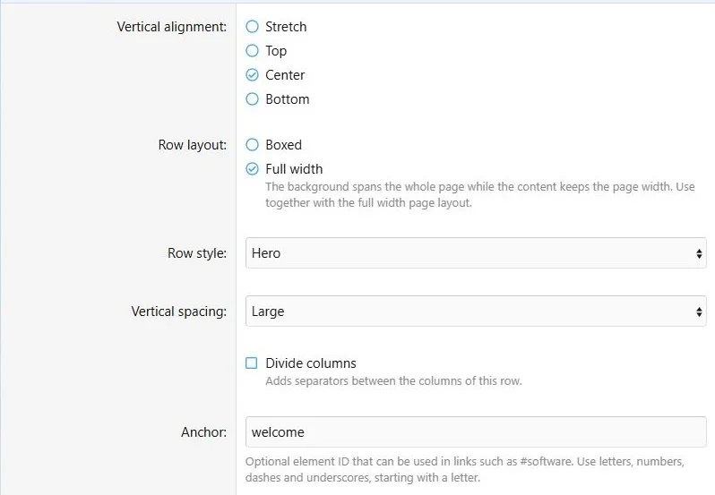Select the Stretch vertical alignment option

click(x=252, y=27)
